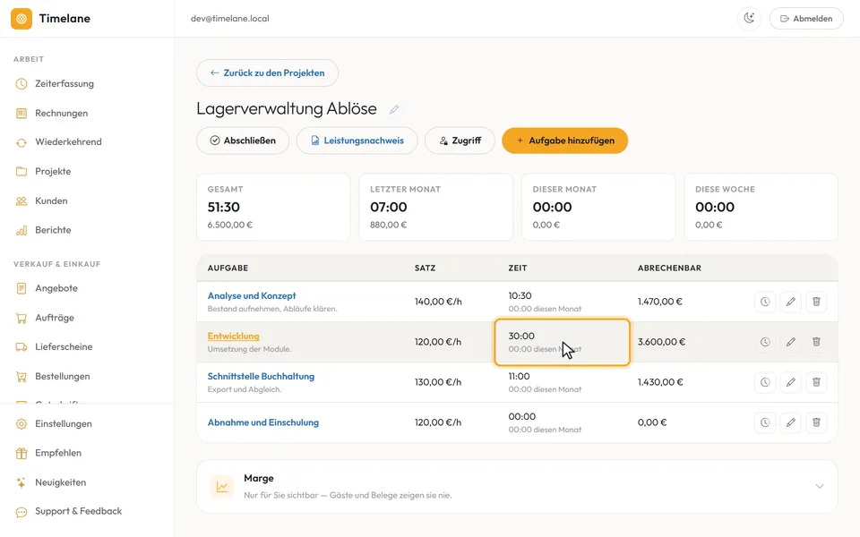Click Aufgabe hinzufügen button
860x537 pixels.
(x=565, y=141)
